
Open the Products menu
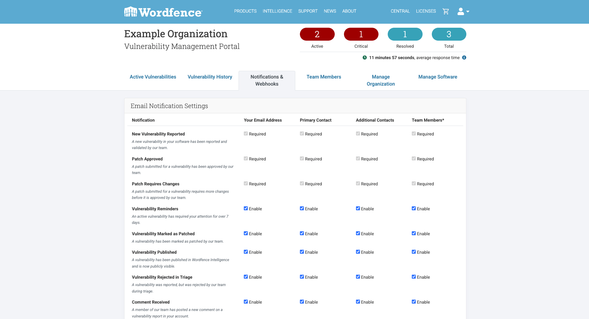(x=245, y=11)
